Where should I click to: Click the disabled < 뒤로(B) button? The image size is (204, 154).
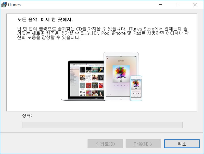pos(105,144)
